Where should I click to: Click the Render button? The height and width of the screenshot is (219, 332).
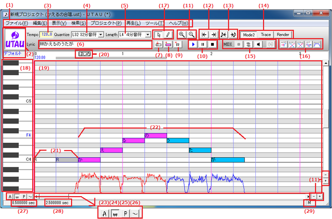tap(283, 35)
